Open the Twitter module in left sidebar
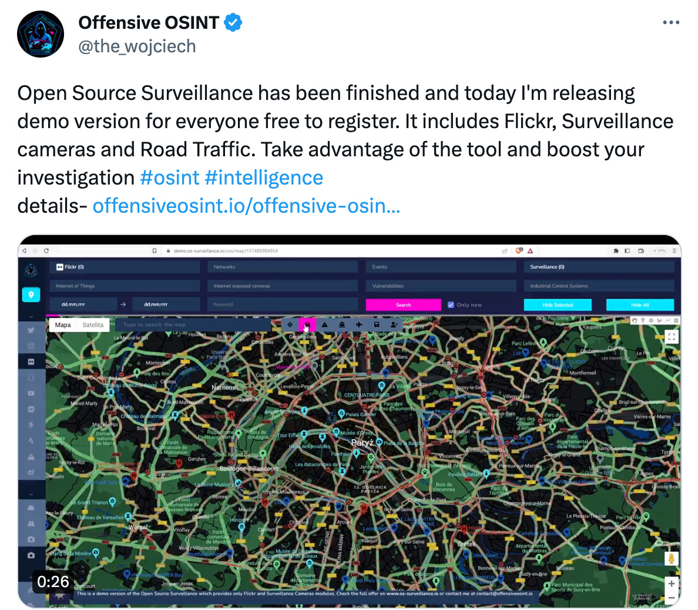Image resolution: width=698 pixels, height=610 pixels. tap(31, 330)
